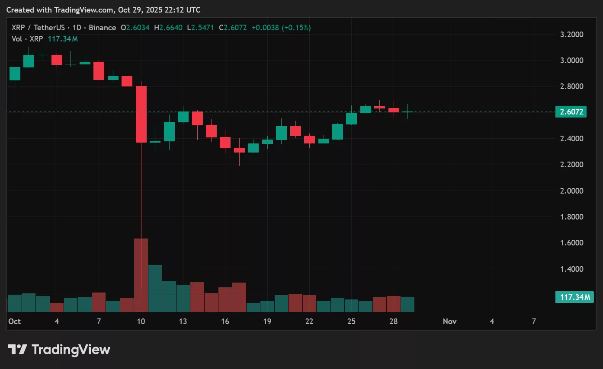603x369 pixels.
Task: Click the volume value tag 117.34M
Action: pos(574,297)
